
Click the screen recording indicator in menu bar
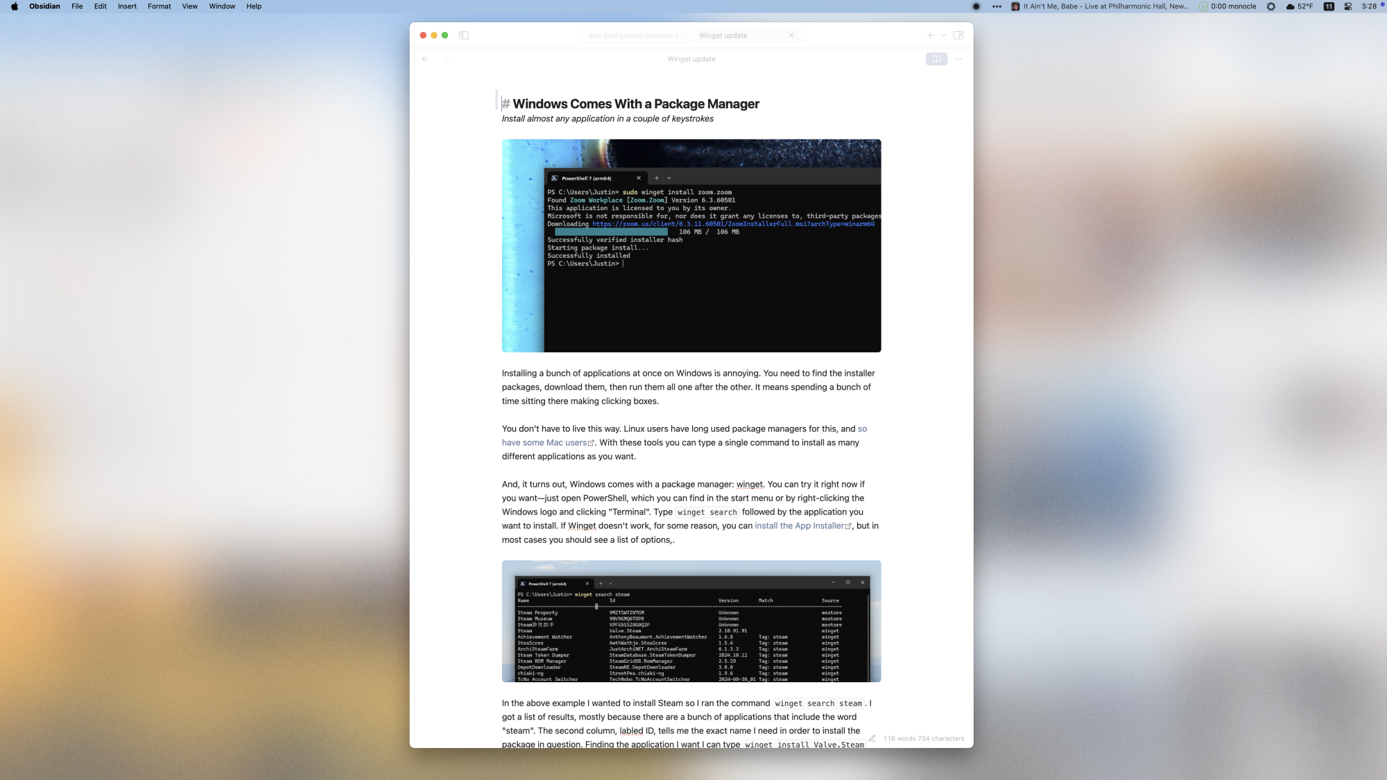click(976, 6)
